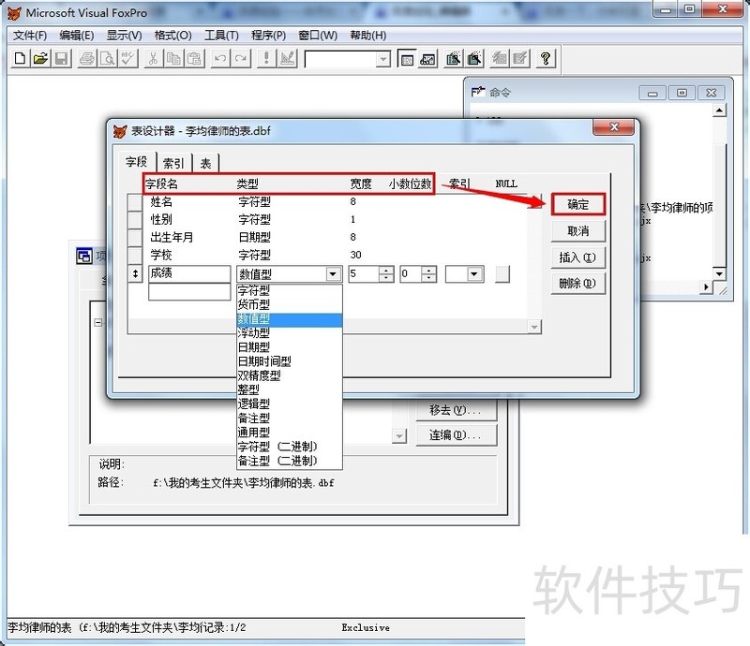Increase the 宽度 width spinner

(385, 271)
